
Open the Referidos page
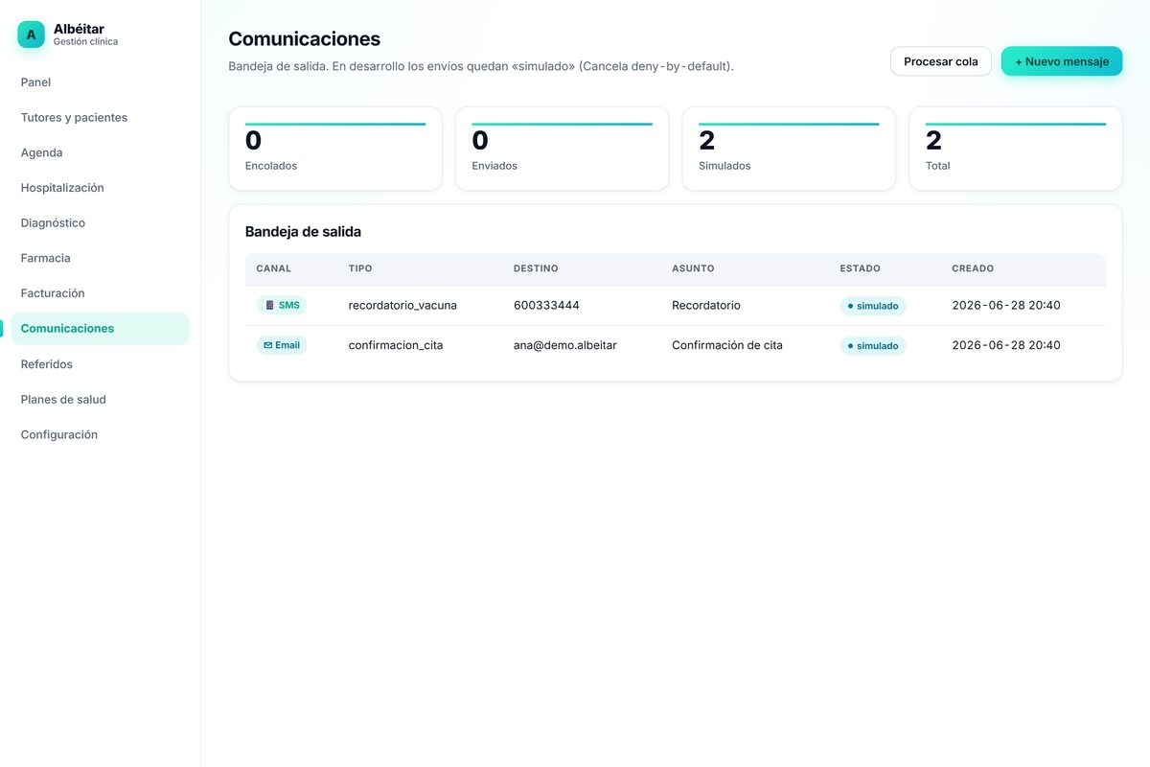100,364
